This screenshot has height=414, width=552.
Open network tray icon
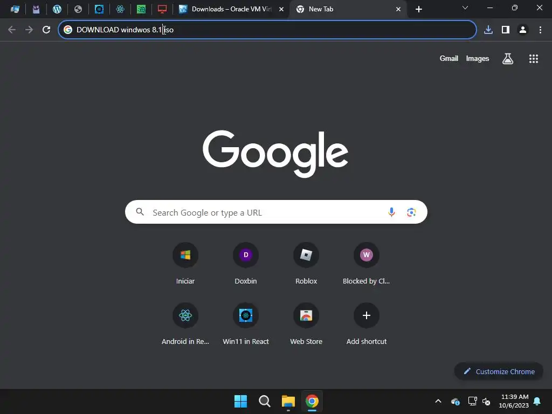click(x=472, y=401)
